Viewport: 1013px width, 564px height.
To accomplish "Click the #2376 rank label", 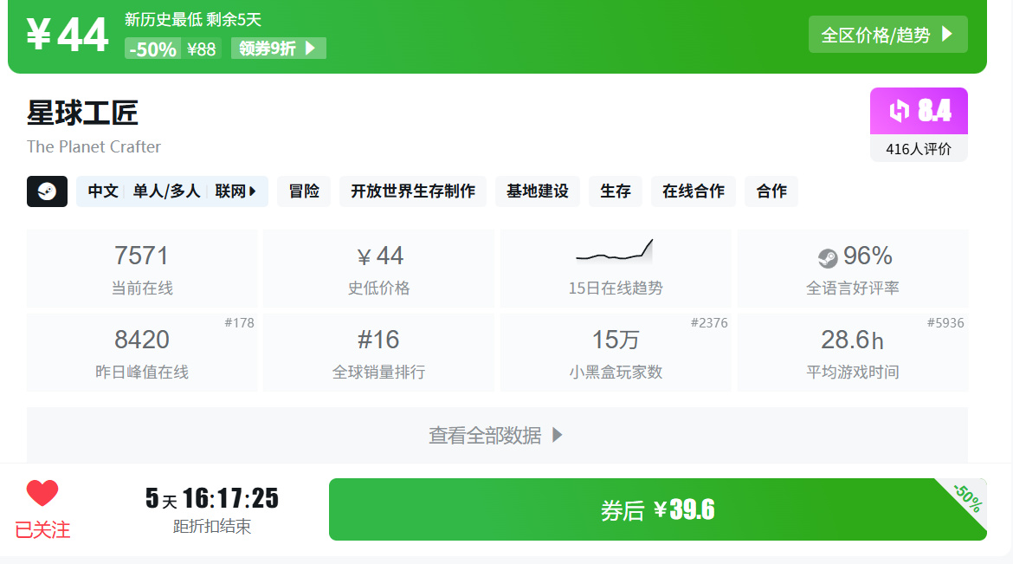I will tap(709, 323).
